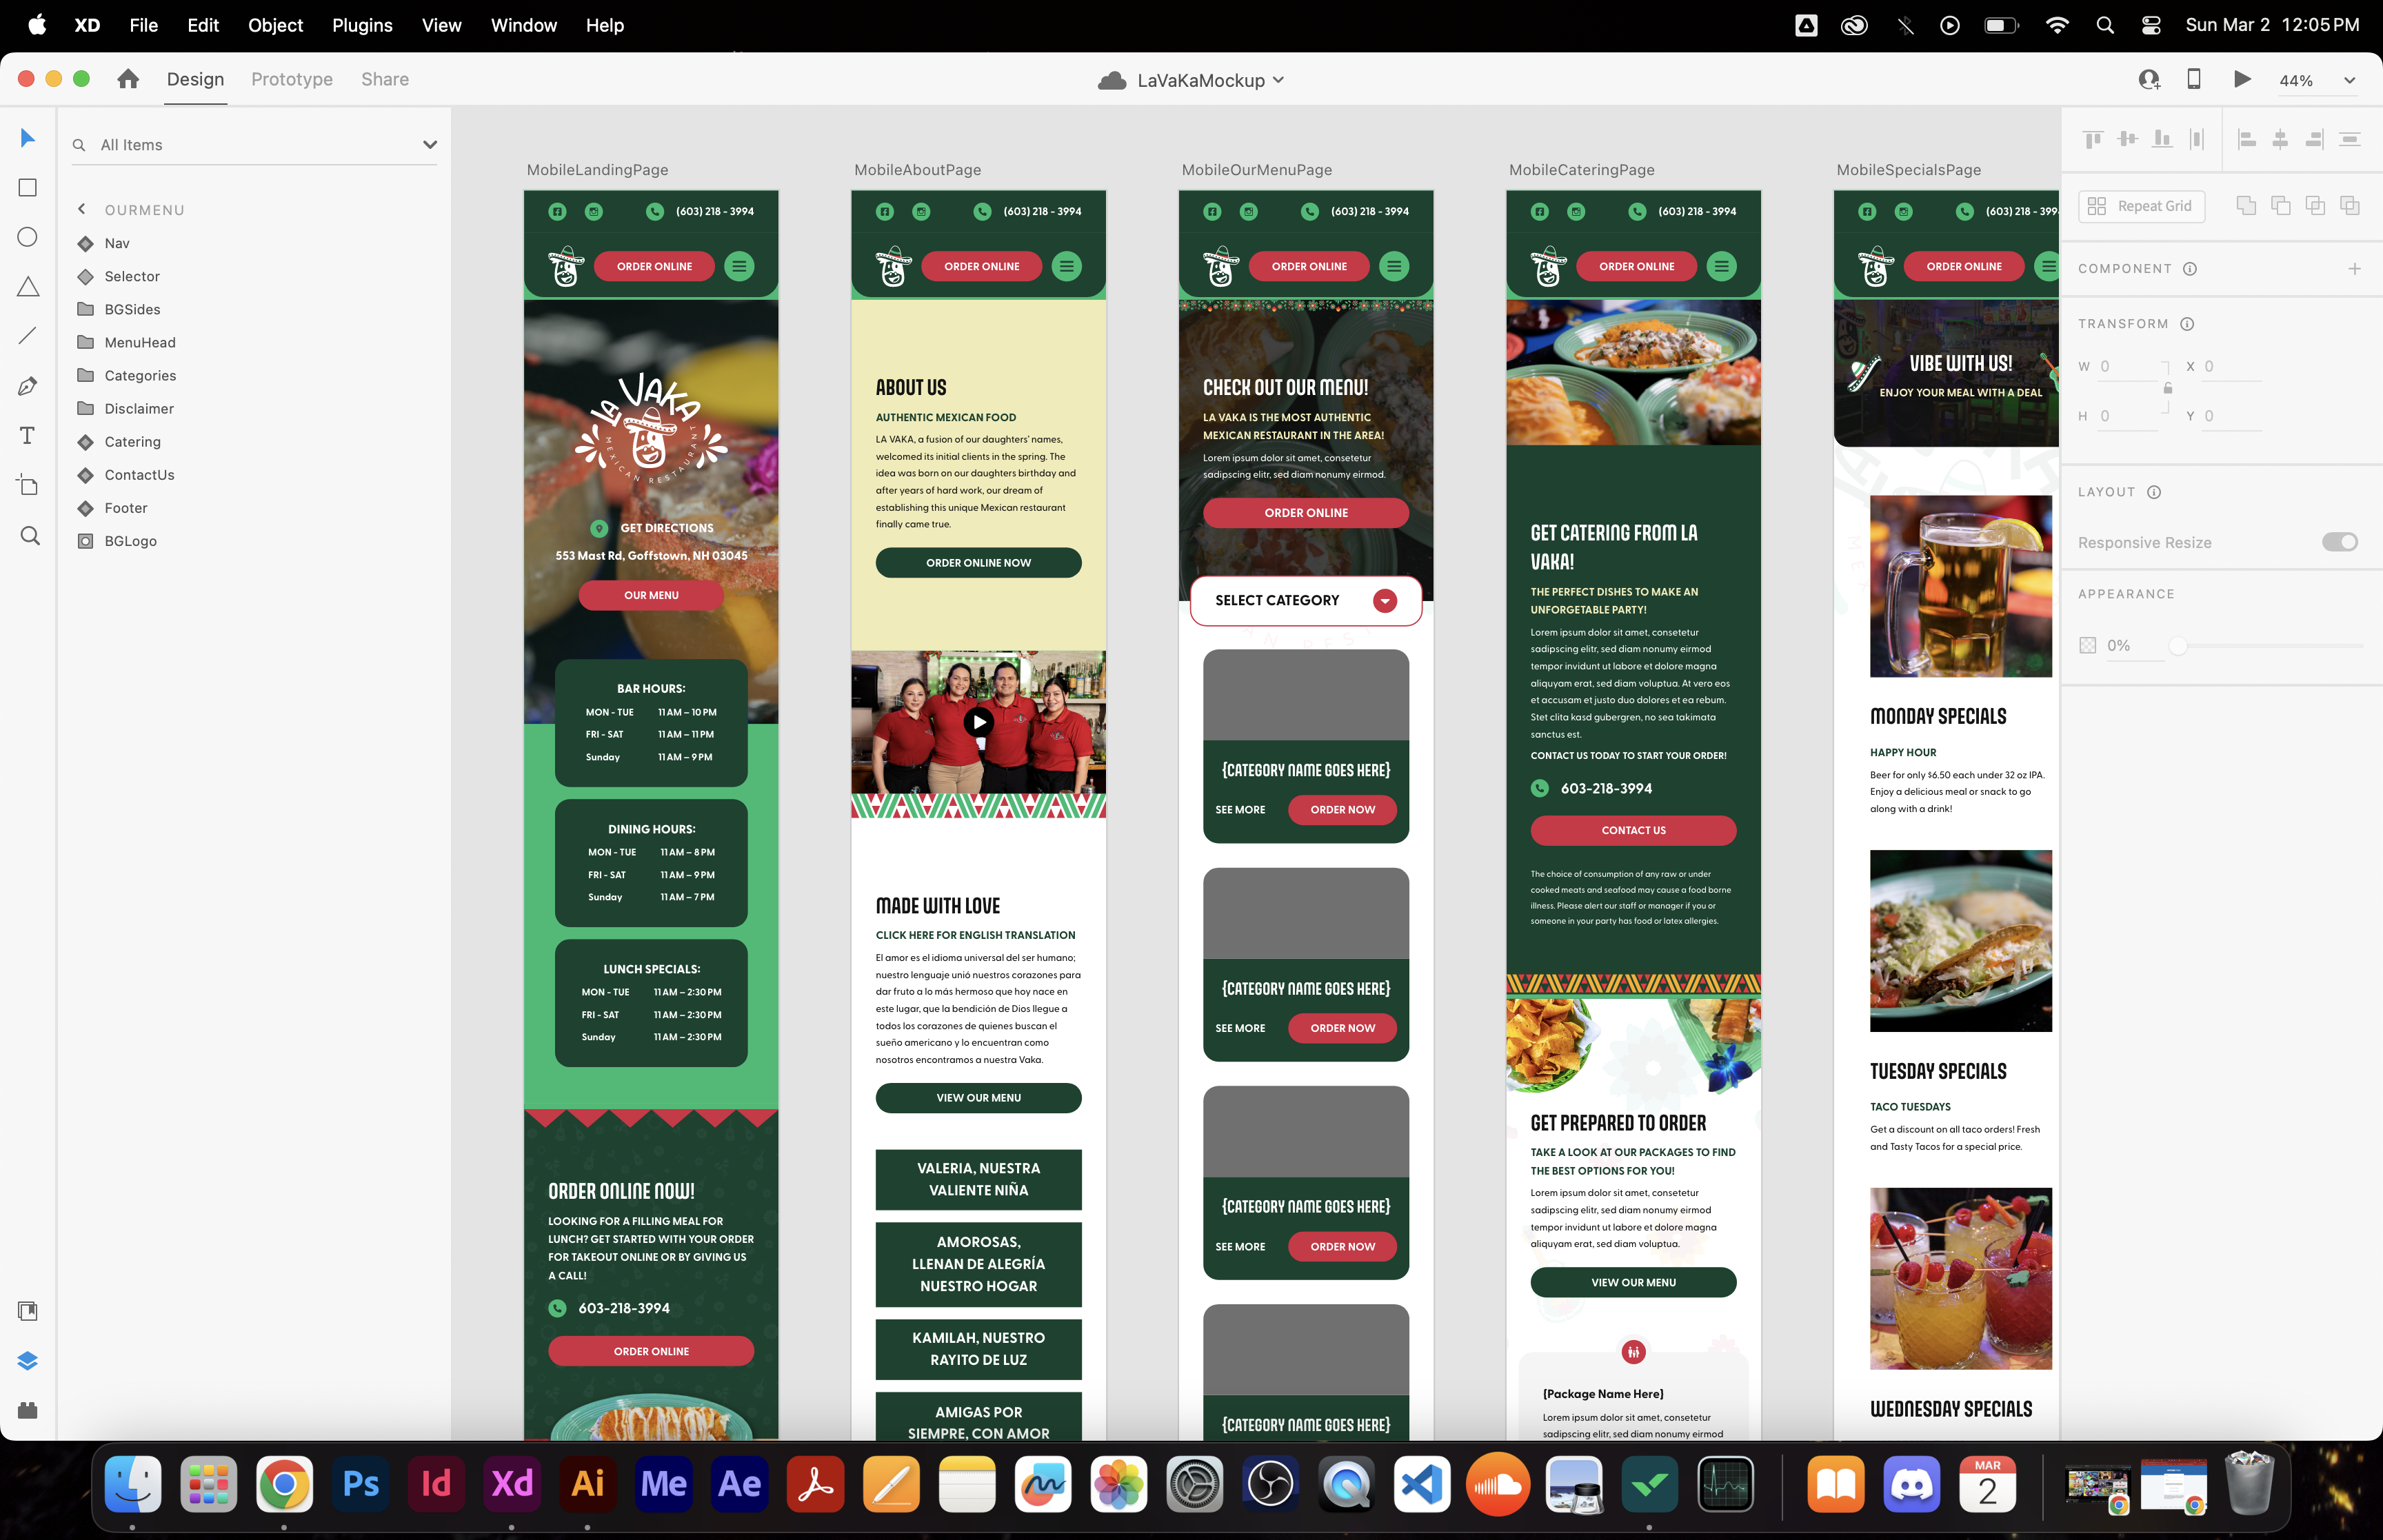Click the Desktop Preview play button
This screenshot has width=2383, height=1540.
pos(2242,80)
